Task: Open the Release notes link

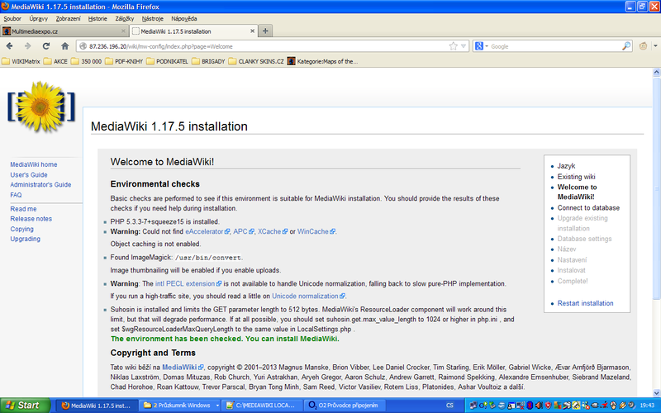Action: (31, 219)
